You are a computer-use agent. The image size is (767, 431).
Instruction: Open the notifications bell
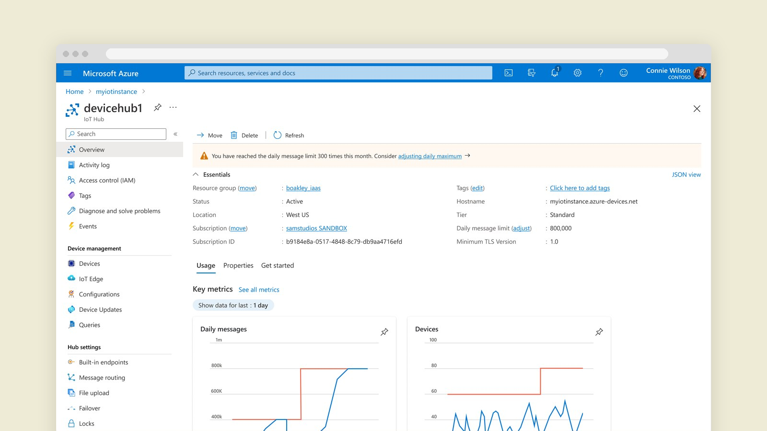[x=555, y=72]
